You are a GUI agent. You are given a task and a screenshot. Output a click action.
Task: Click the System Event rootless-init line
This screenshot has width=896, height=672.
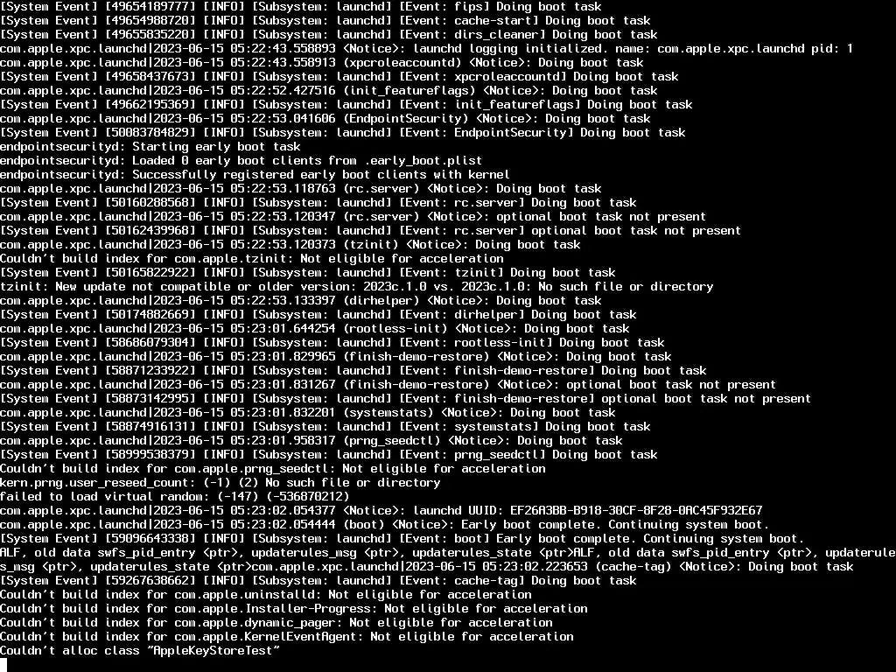[332, 342]
